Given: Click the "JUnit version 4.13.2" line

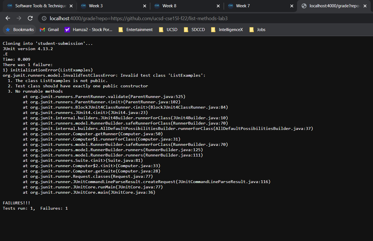Looking at the screenshot, I should [28, 49].
